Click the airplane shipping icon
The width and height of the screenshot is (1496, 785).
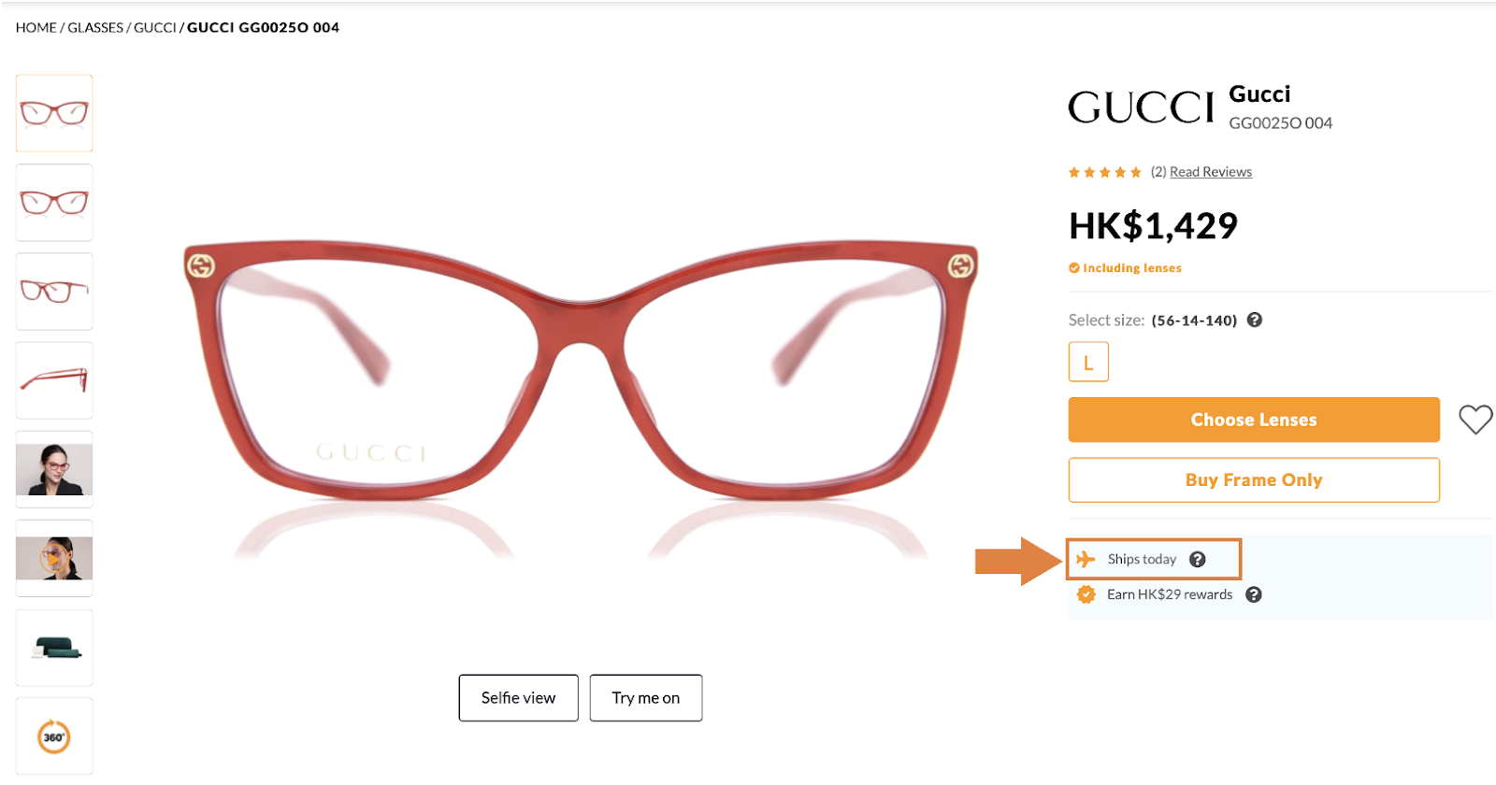(x=1085, y=559)
